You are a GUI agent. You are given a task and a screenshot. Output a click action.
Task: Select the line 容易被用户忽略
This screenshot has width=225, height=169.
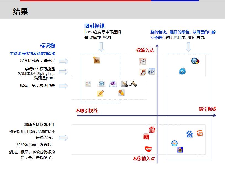(98, 37)
